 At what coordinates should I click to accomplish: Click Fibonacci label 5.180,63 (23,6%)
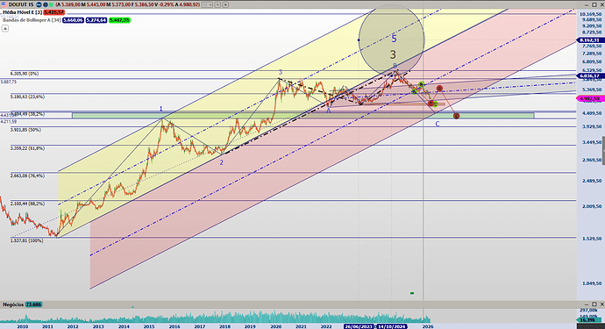(x=27, y=97)
